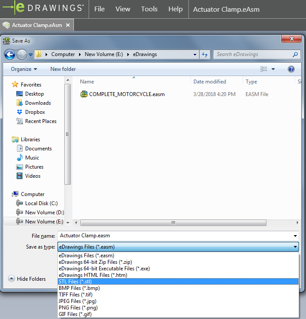The height and width of the screenshot is (319, 306).
Task: Click the New folder button
Action: (63, 69)
